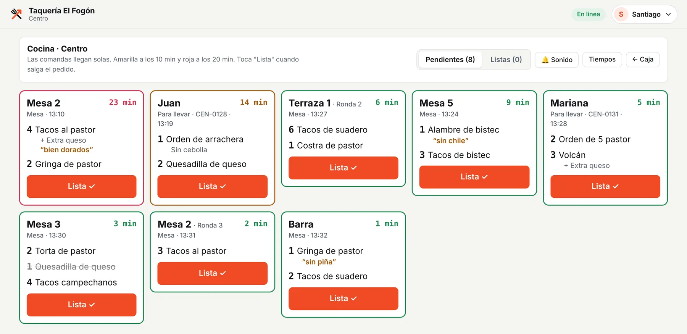Select "2 Torta de pastor" item

(61, 251)
